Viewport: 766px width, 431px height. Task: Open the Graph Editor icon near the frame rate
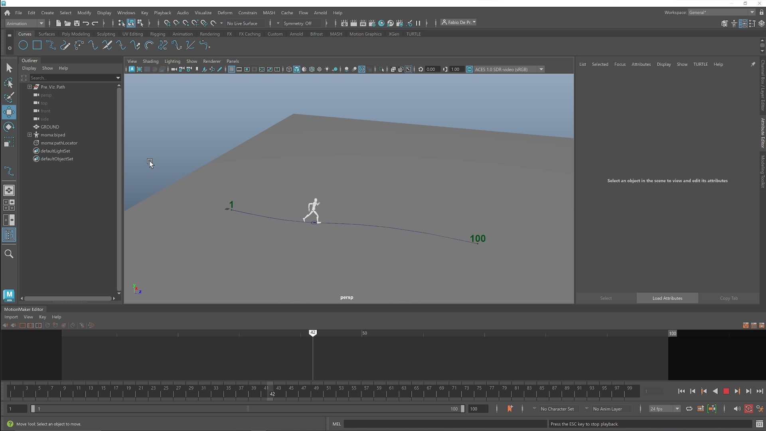click(x=701, y=409)
